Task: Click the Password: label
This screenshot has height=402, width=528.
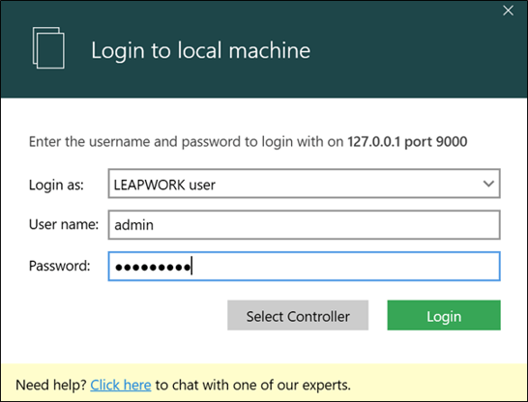Action: 60,266
